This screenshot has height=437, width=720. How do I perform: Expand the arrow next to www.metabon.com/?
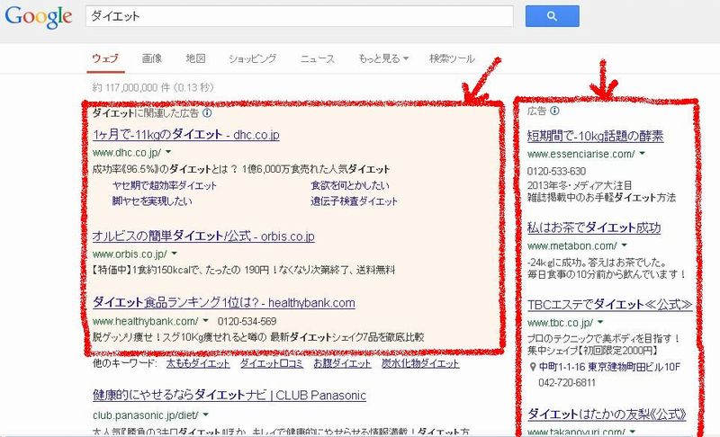click(624, 245)
